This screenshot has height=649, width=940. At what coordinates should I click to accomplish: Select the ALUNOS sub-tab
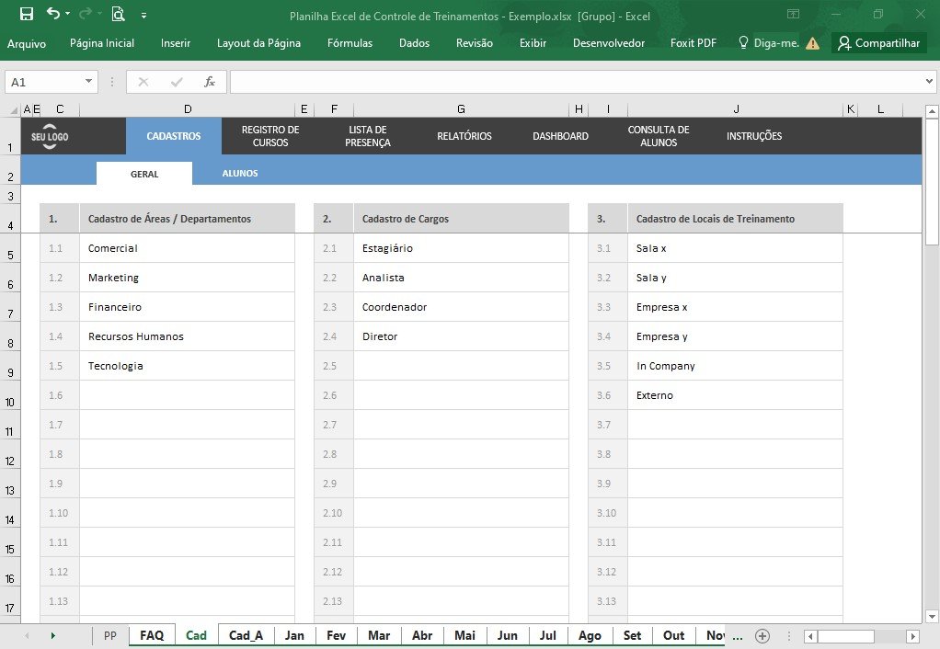[x=240, y=173]
